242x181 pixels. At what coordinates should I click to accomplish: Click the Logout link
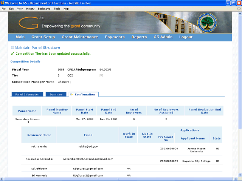(186, 37)
